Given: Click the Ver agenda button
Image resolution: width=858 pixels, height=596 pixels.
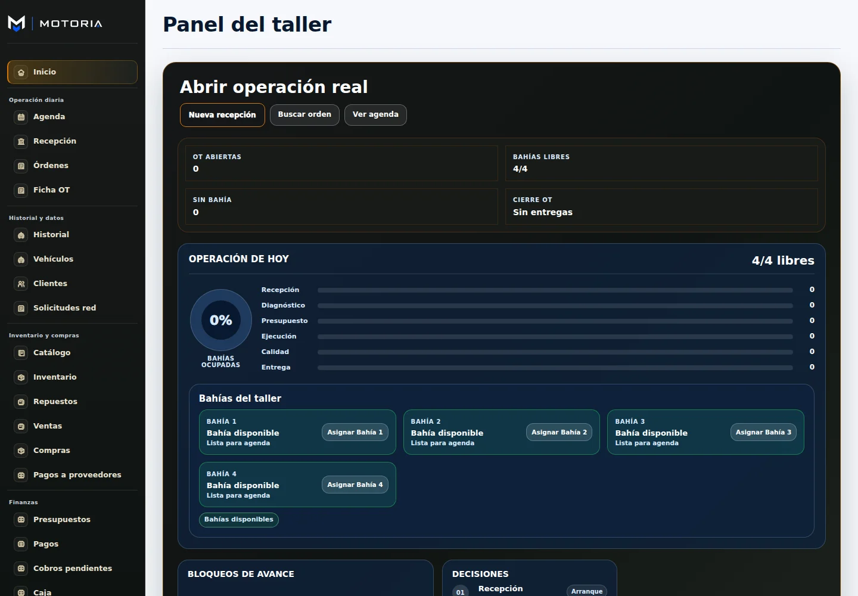Looking at the screenshot, I should [375, 115].
